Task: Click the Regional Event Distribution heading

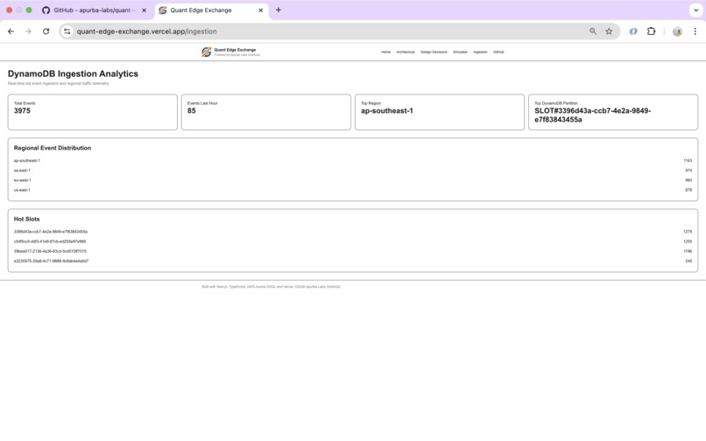Action: coord(53,148)
